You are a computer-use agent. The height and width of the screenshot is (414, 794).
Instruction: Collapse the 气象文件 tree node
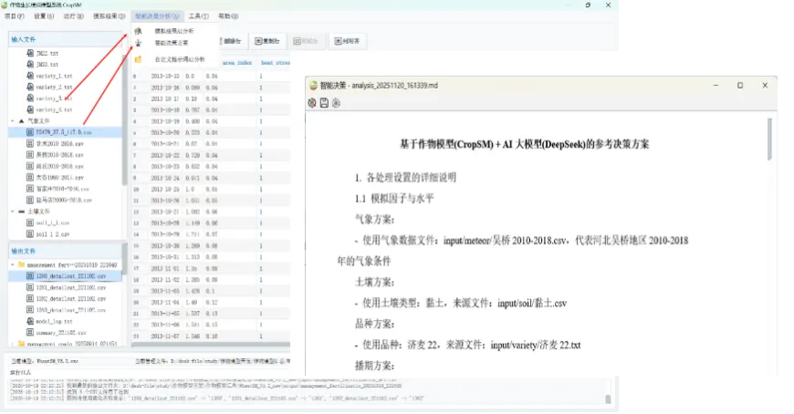click(13, 121)
